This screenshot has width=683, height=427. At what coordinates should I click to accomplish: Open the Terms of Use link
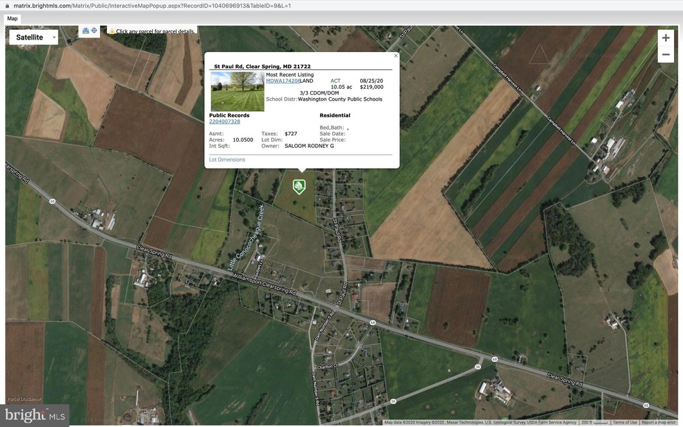[x=625, y=422]
